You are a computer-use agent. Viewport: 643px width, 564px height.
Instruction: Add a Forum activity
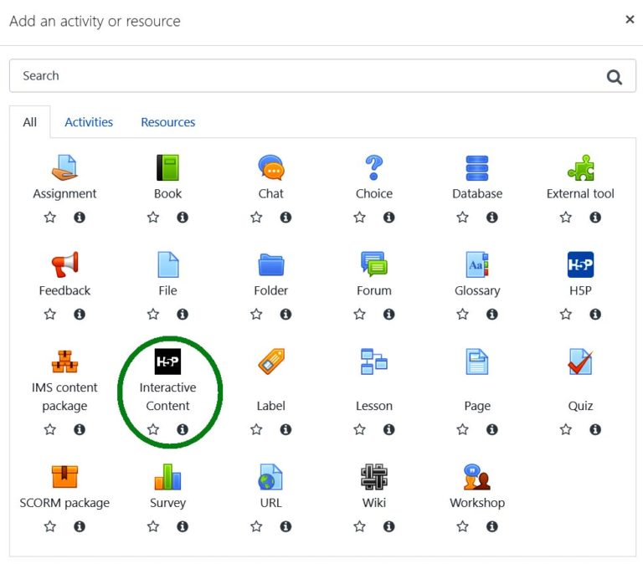tap(373, 265)
